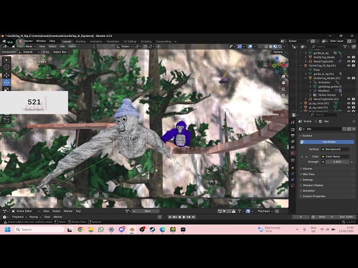This screenshot has width=358, height=268.
Task: Open the Render properties tab
Action: [293, 130]
